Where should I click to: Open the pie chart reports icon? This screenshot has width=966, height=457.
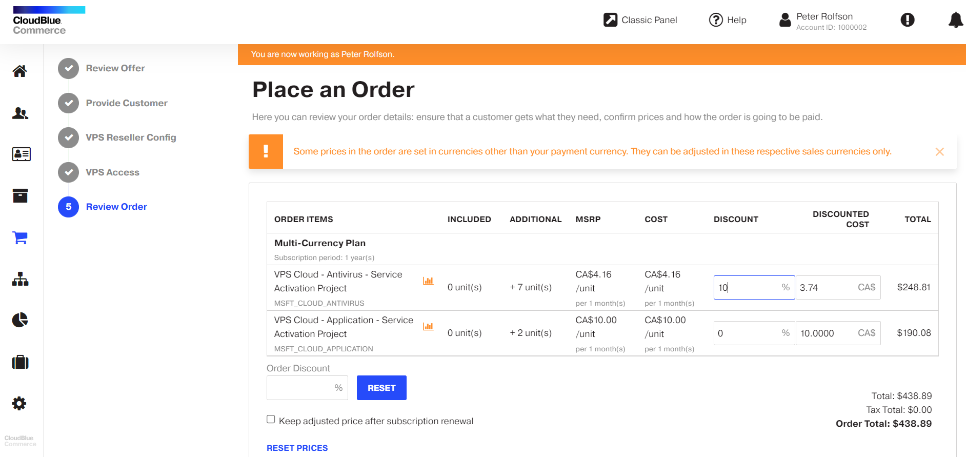(x=20, y=320)
